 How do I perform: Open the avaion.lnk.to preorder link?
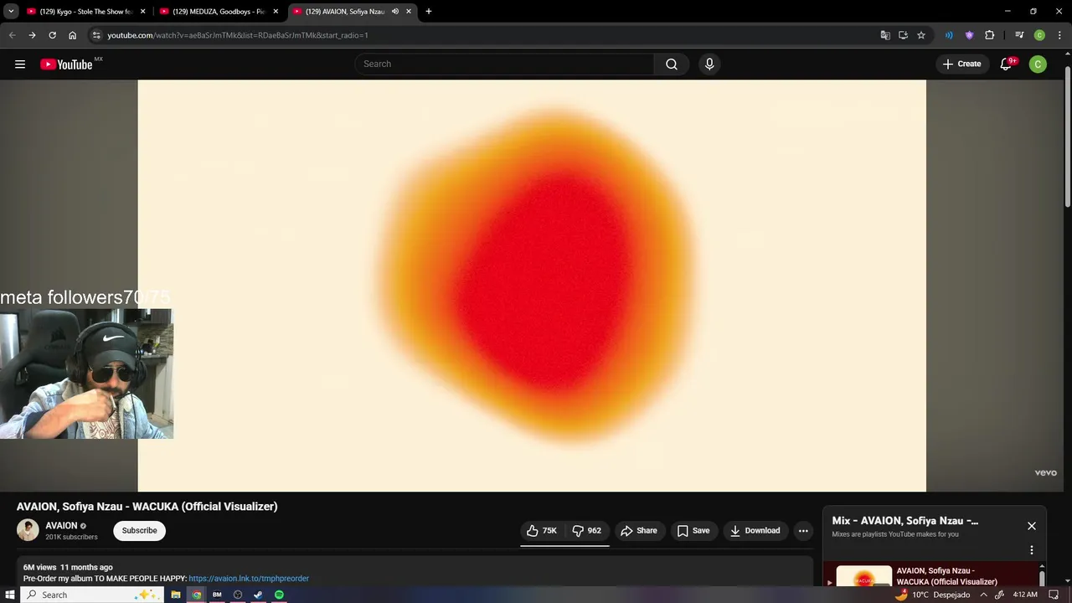coord(249,579)
